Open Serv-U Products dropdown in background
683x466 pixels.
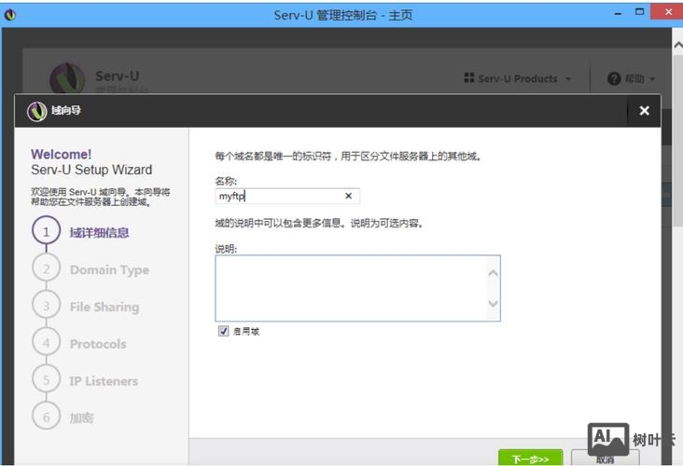click(x=518, y=79)
